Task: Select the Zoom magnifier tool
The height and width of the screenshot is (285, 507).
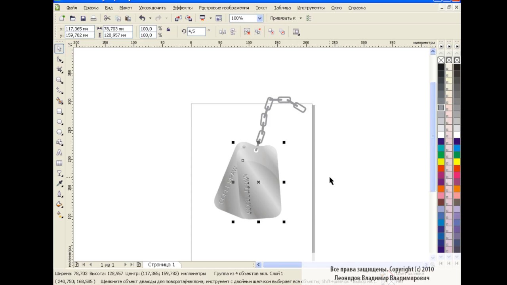Action: tap(59, 80)
